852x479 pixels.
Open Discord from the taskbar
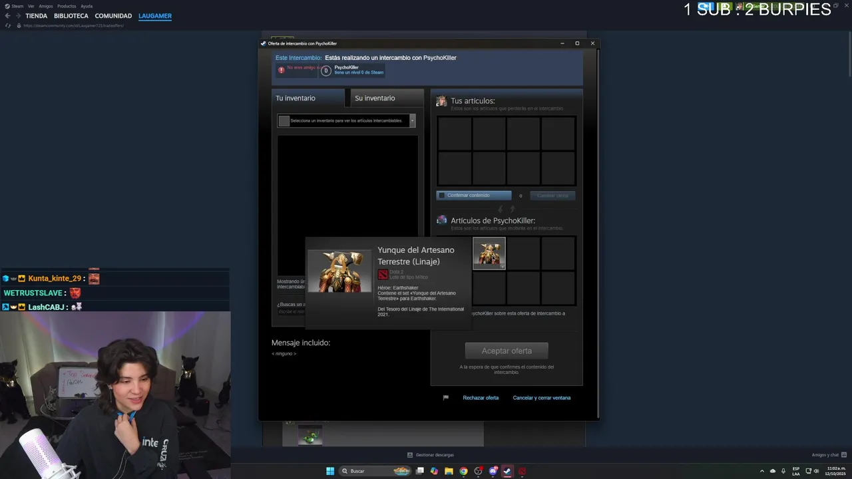coord(493,471)
